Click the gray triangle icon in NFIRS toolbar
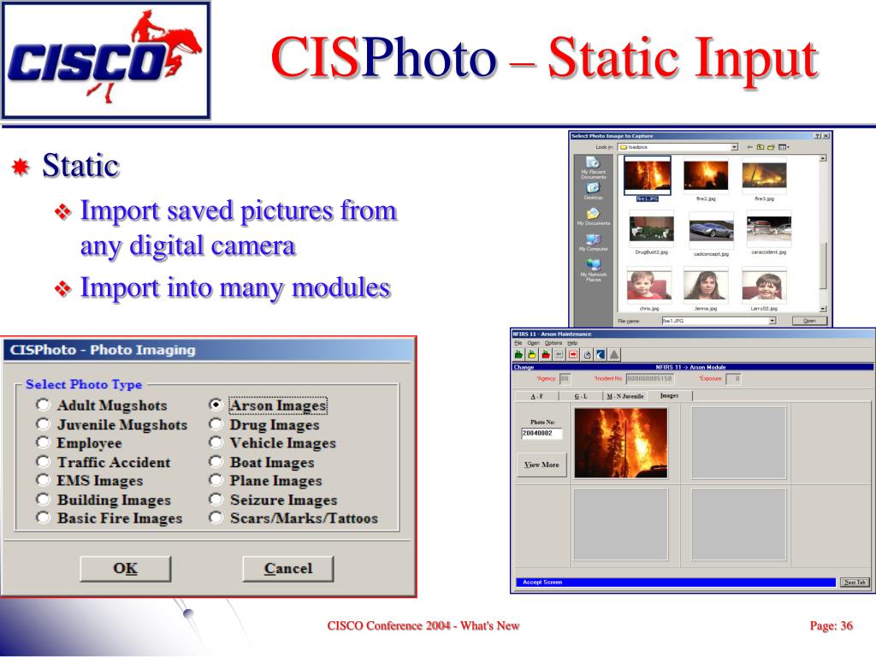 pyautogui.click(x=614, y=354)
